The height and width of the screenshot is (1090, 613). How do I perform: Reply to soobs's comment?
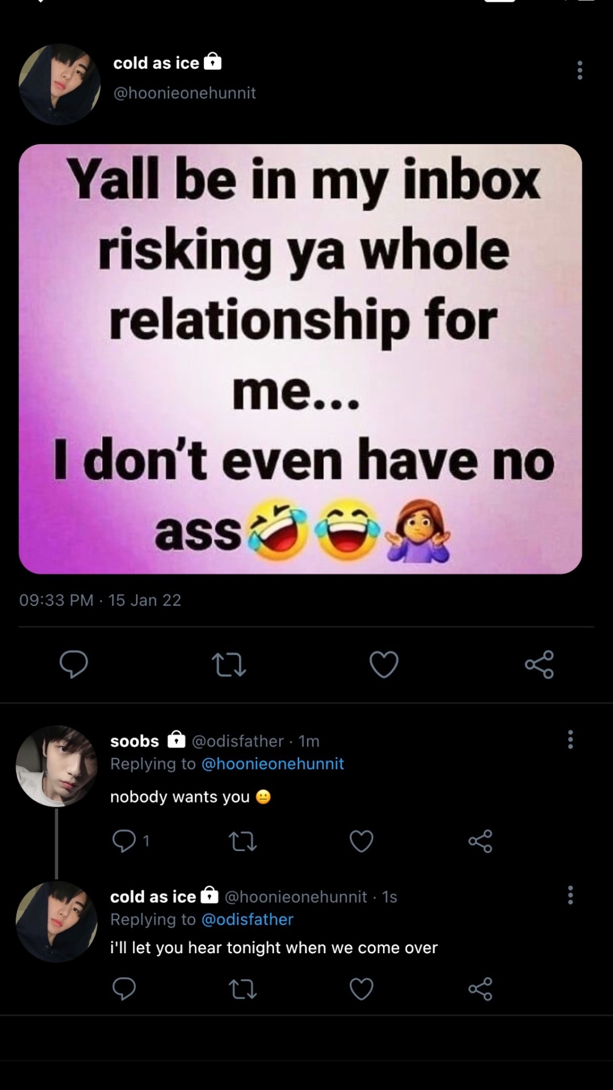tap(124, 841)
